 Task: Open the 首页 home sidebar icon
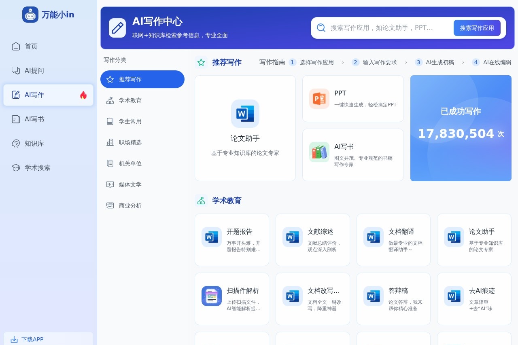point(15,47)
